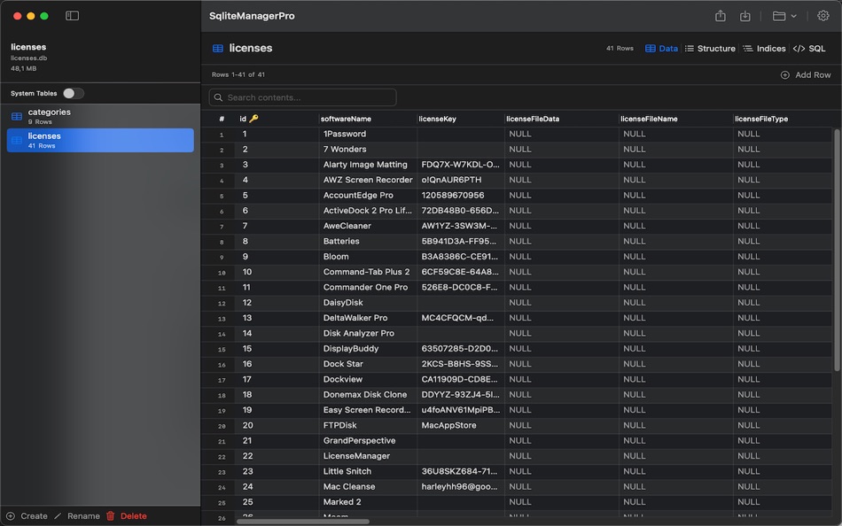
Task: Click the import icon in the title bar
Action: pyautogui.click(x=745, y=15)
